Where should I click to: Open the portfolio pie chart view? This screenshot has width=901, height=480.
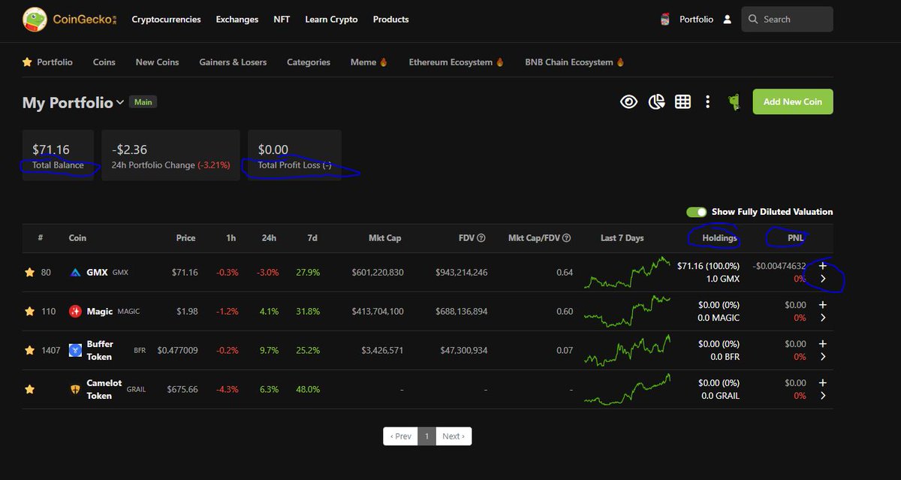pos(656,102)
